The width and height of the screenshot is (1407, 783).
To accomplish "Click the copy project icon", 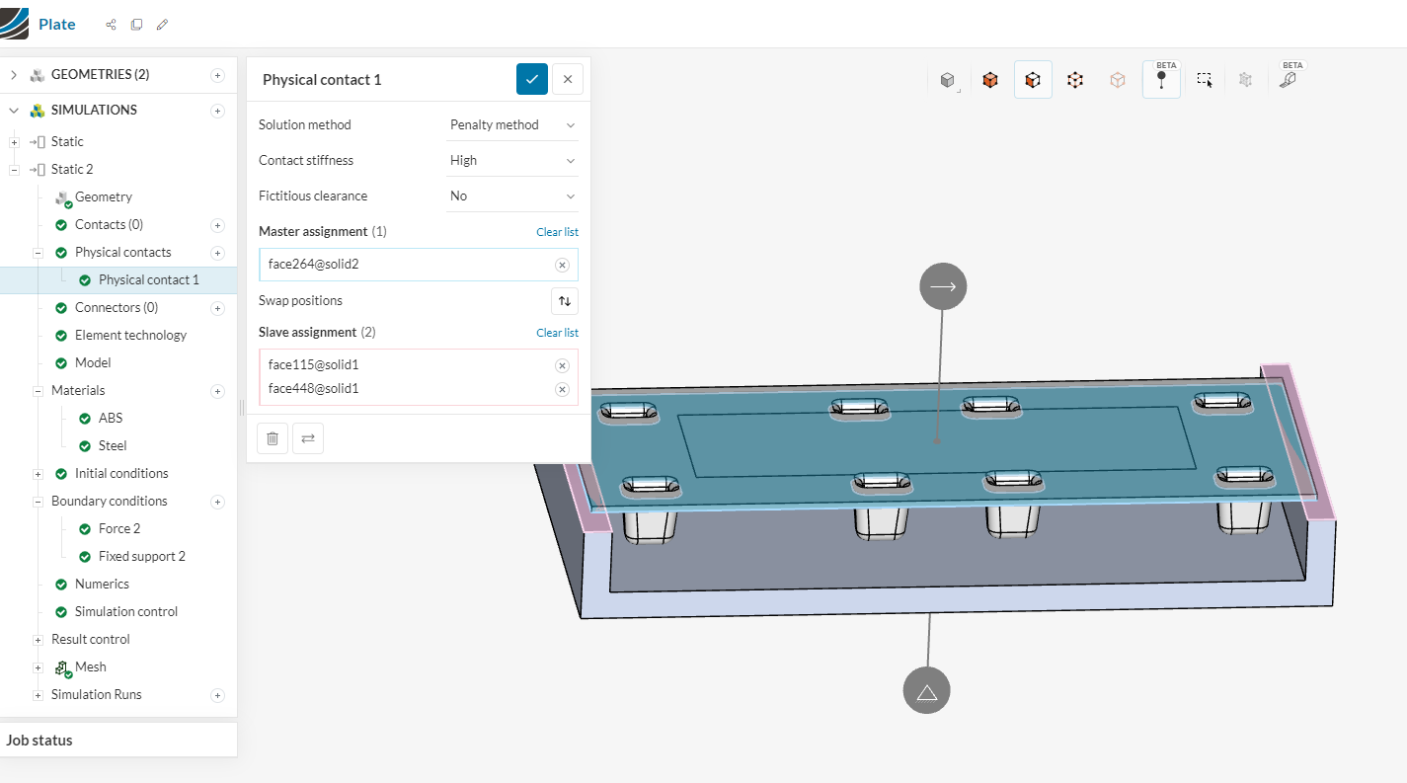I will (x=136, y=25).
